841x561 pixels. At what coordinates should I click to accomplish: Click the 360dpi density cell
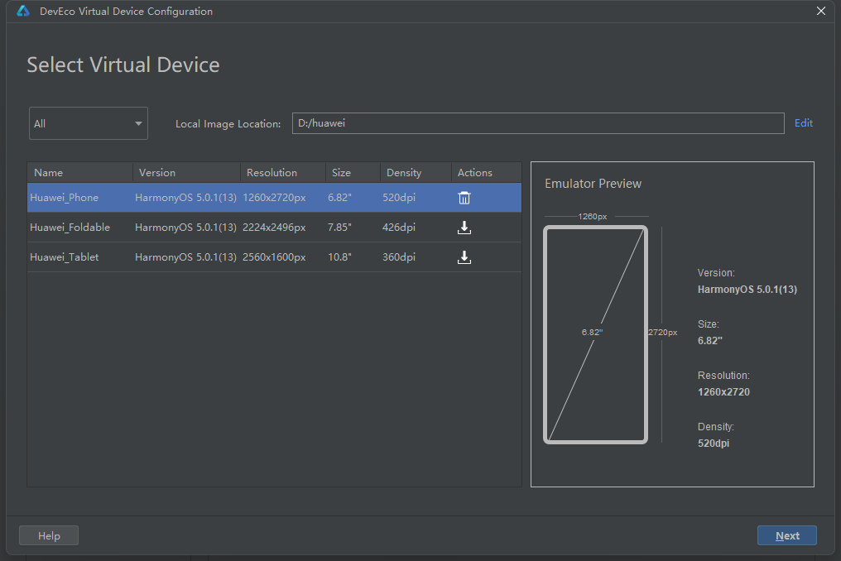(x=398, y=257)
